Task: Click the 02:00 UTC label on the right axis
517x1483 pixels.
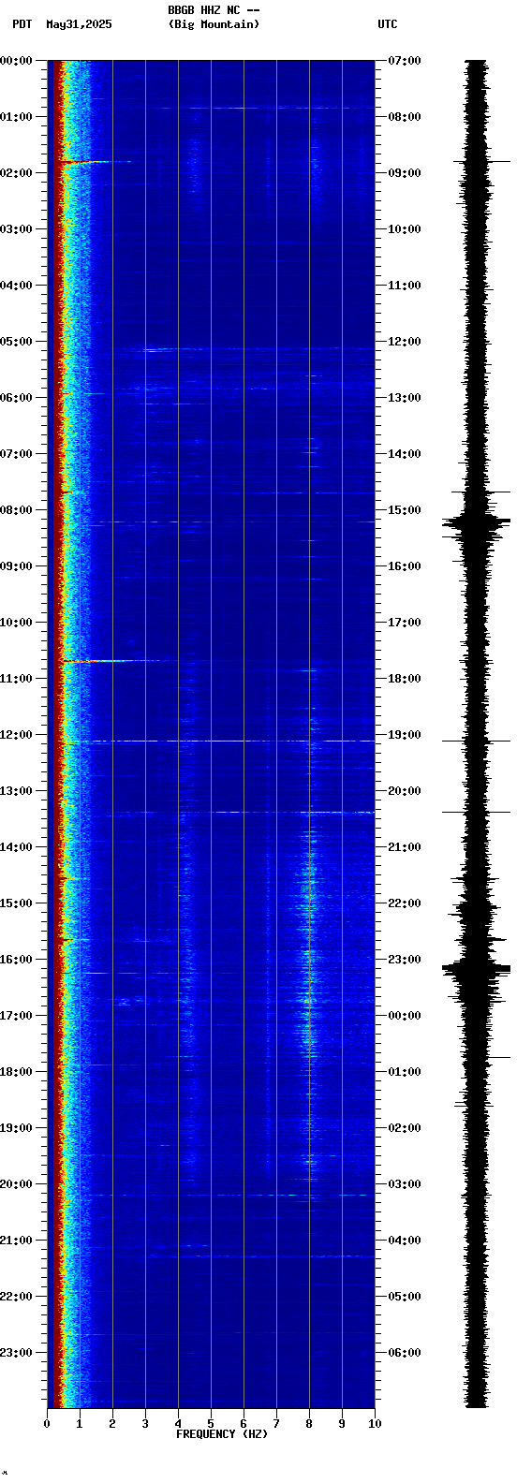Action: pos(405,1128)
